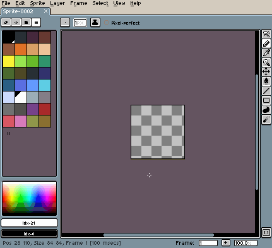The width and height of the screenshot is (272, 248).
Task: Open the File menu
Action: [6, 3]
